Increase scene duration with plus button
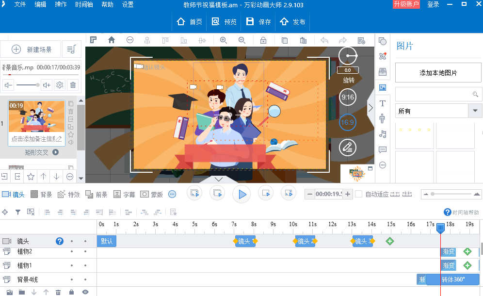Screen dimensions: 483x296 [x=348, y=194]
